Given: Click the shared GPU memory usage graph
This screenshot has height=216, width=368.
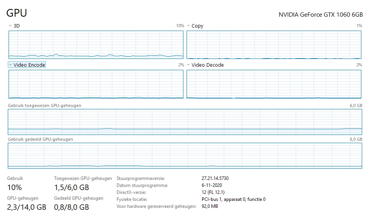Looking at the screenshot, I should pyautogui.click(x=185, y=156).
